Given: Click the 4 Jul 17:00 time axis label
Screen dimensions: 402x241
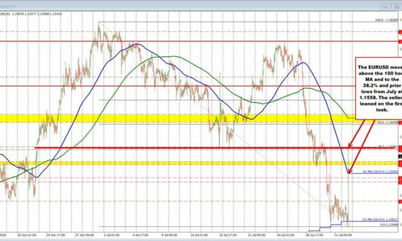Looking at the screenshot, I should click(x=140, y=235).
